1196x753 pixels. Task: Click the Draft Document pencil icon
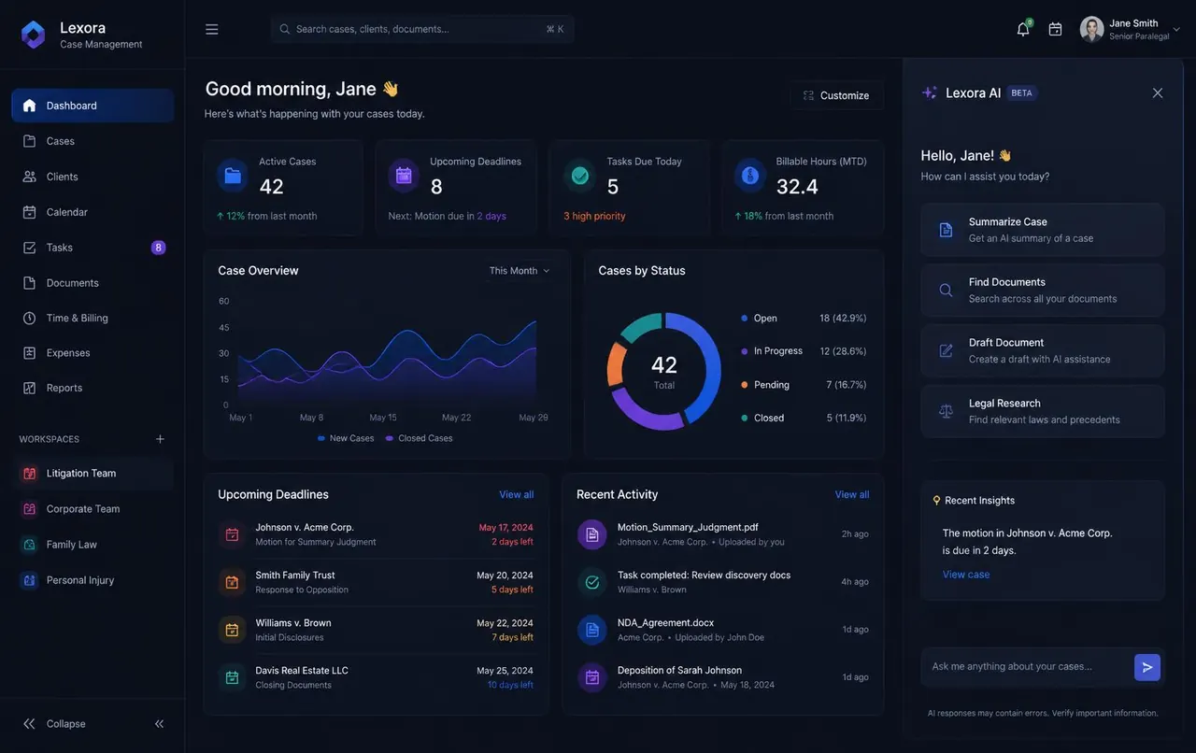pos(946,350)
